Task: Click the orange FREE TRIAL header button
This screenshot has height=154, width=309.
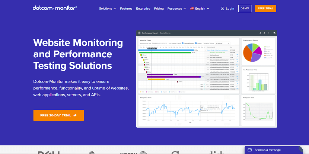Action: coord(265,9)
